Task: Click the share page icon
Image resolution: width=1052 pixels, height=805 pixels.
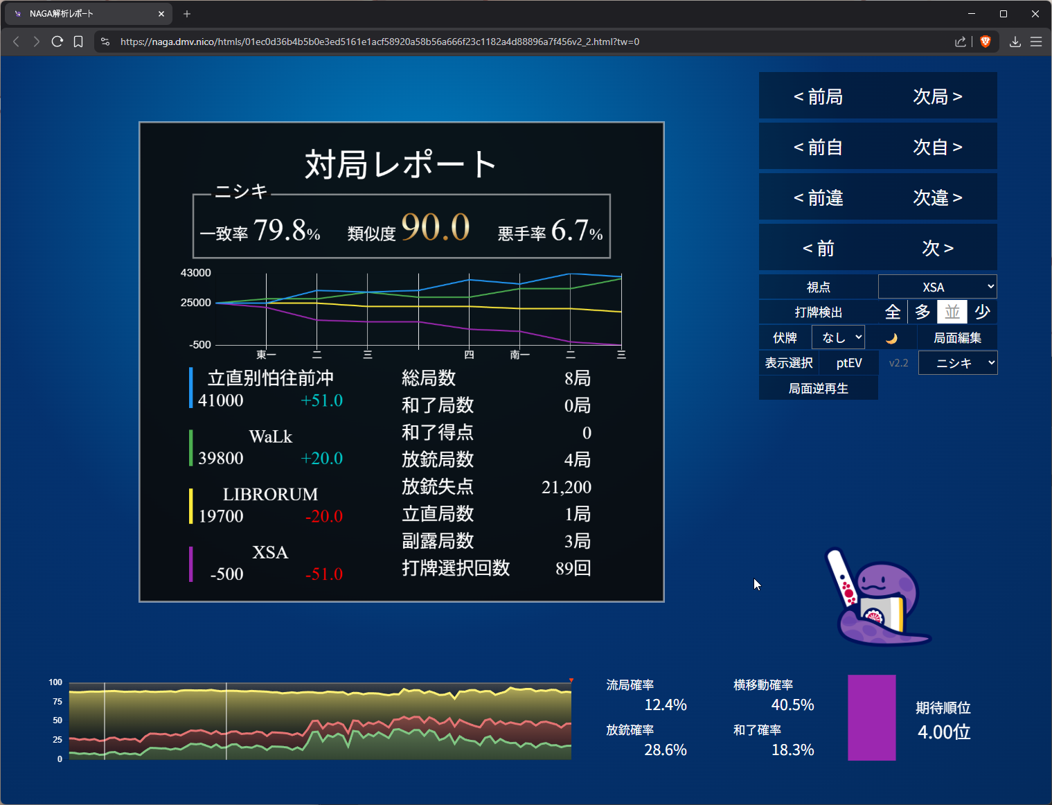Action: click(961, 42)
